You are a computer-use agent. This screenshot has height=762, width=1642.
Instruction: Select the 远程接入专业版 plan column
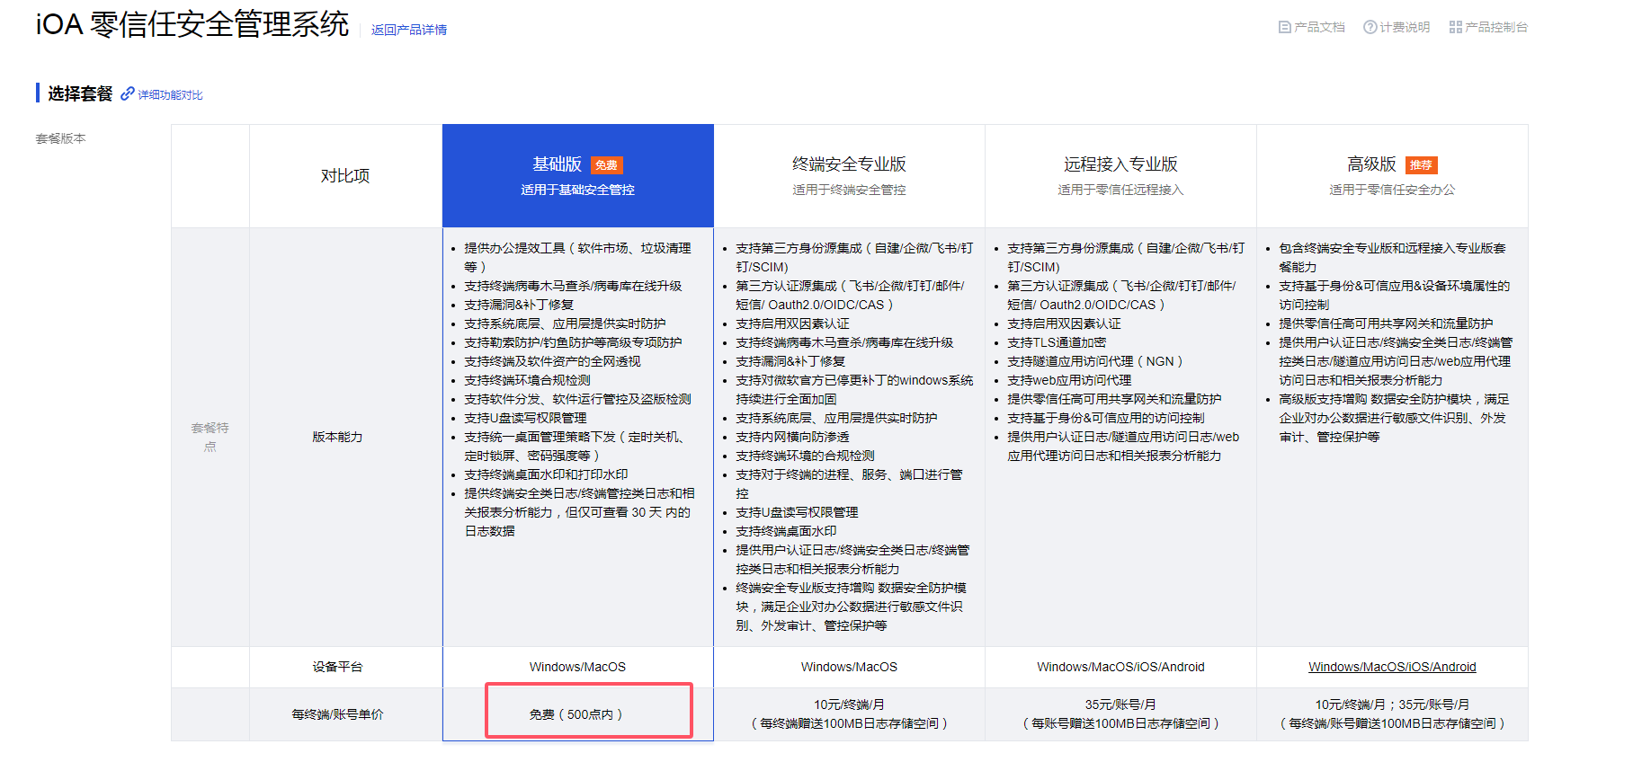point(1120,175)
